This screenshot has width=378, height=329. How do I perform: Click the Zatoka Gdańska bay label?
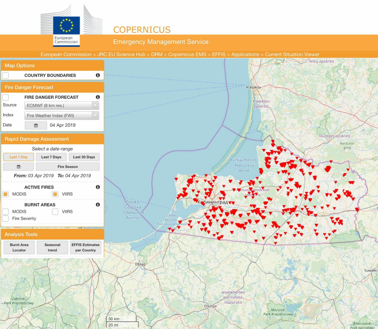point(133,210)
